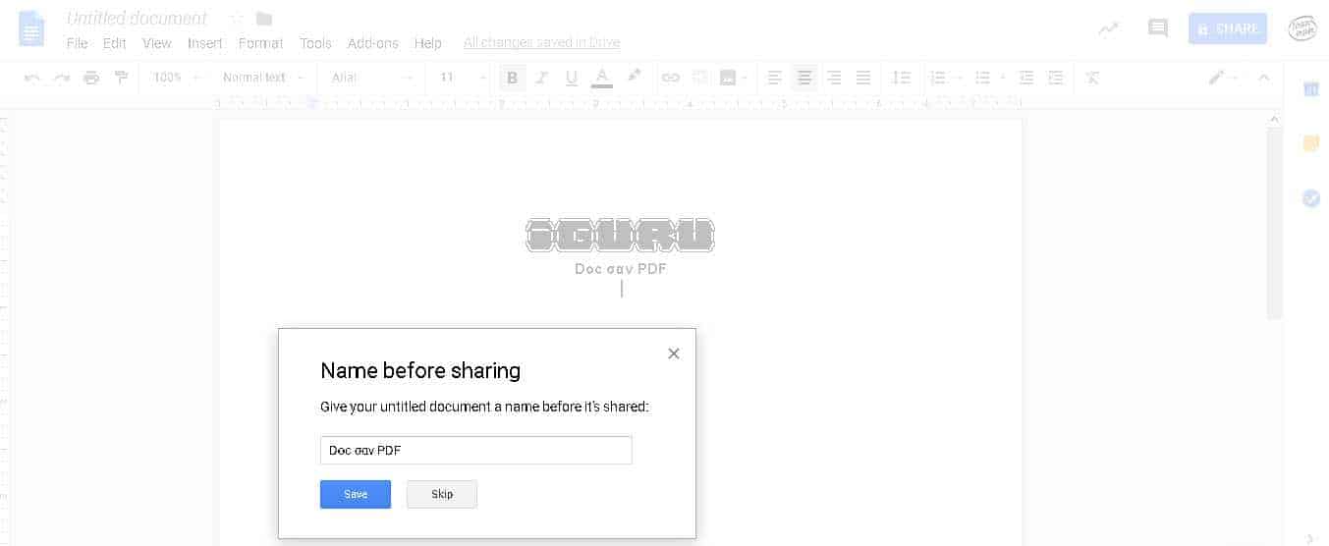Select Center align
The height and width of the screenshot is (546, 1329).
804,78
